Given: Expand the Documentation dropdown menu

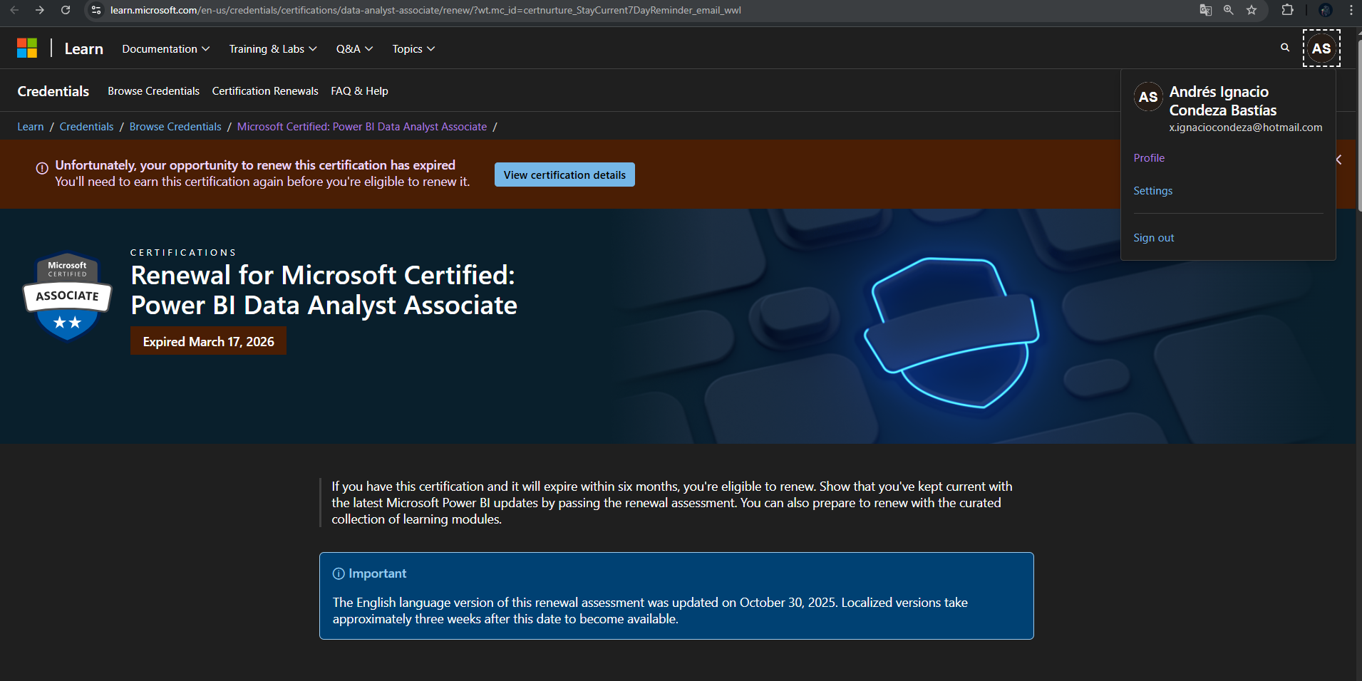Looking at the screenshot, I should (x=165, y=48).
